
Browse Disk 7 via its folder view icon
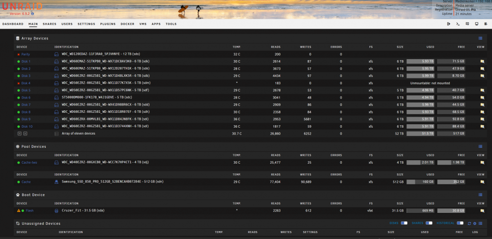pyautogui.click(x=482, y=105)
